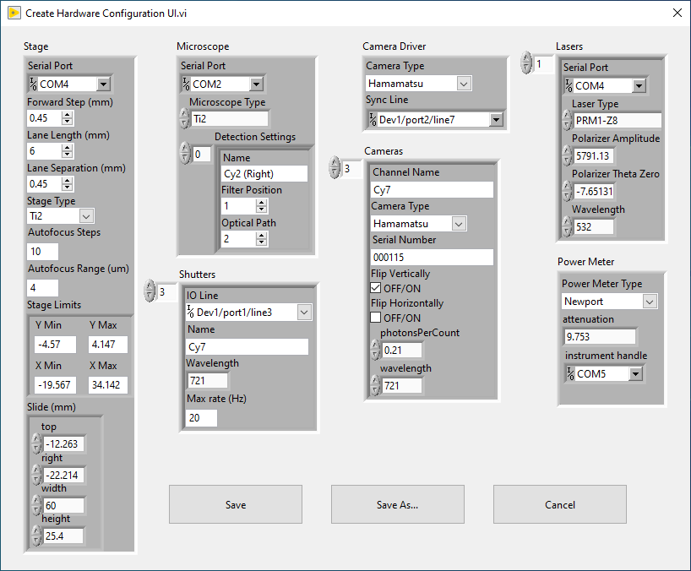Image resolution: width=691 pixels, height=571 pixels.
Task: Click the Cameras array index stepper
Action: coord(335,167)
